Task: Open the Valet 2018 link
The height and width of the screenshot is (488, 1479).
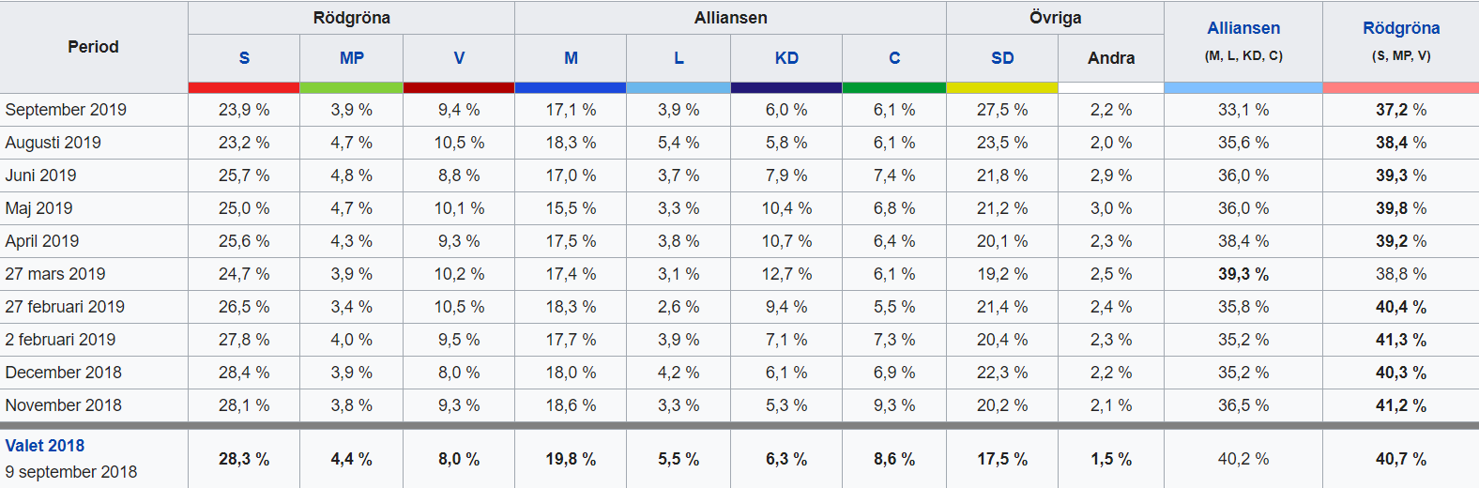Action: click(45, 446)
